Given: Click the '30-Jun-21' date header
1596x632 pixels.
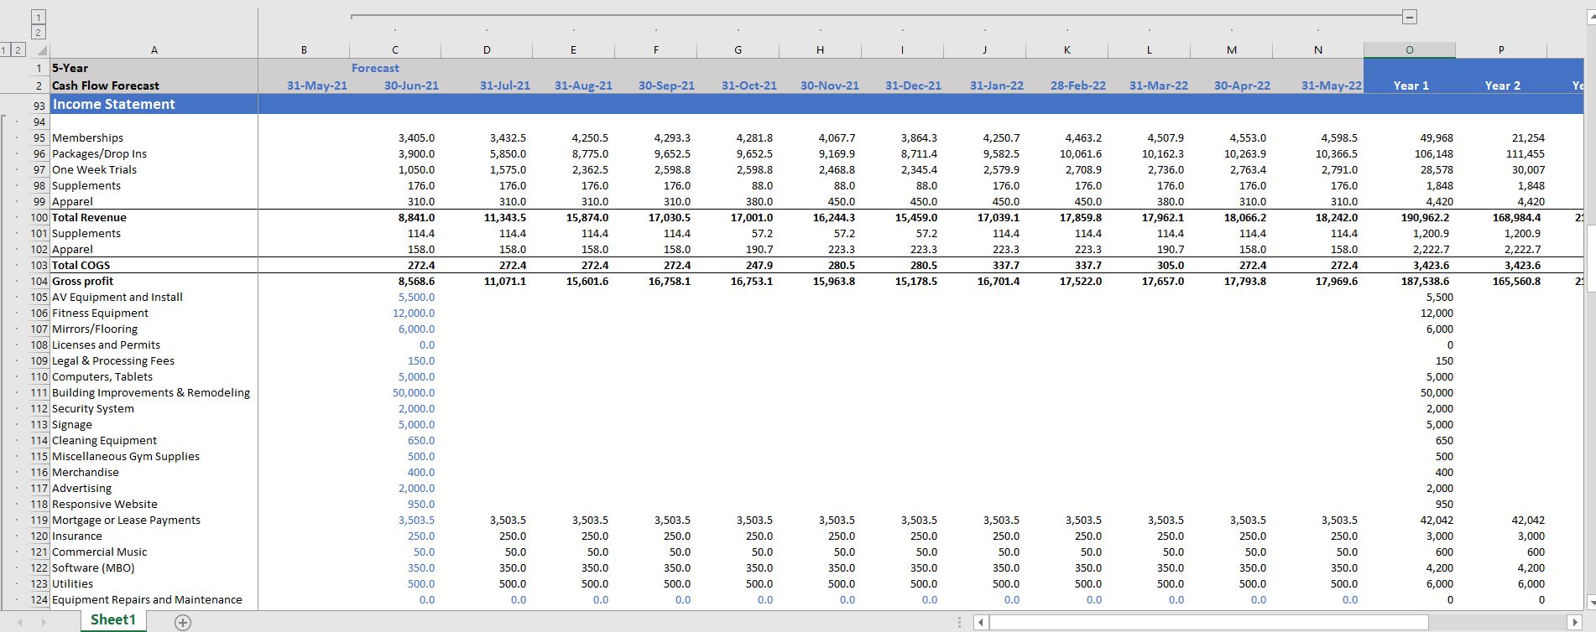Looking at the screenshot, I should (411, 85).
